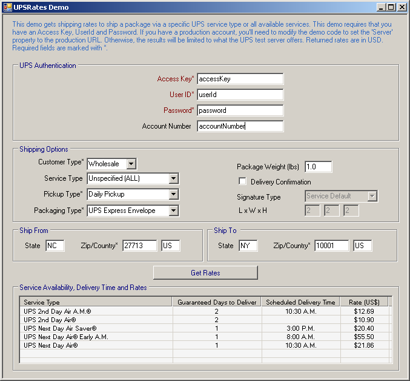
Task: Close the UPSRates Demo window
Action: pyautogui.click(x=402, y=7)
